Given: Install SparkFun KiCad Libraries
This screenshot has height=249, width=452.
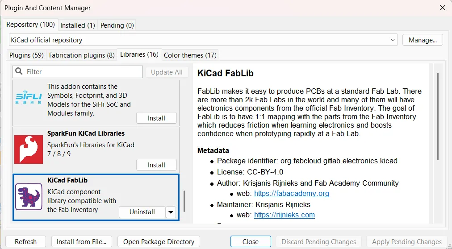Looking at the screenshot, I should (156, 165).
